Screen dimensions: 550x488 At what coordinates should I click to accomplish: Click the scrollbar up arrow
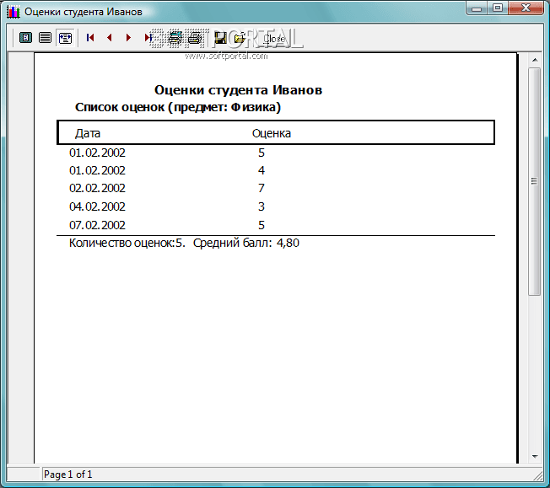[535, 60]
